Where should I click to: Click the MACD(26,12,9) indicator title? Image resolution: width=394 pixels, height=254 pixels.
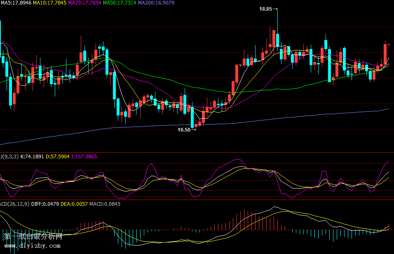(x=14, y=204)
